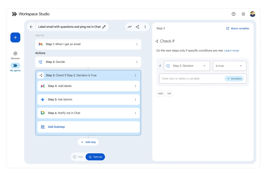269x179 pixels.
Task: Select the AND condition operator
Action: pyautogui.click(x=160, y=93)
